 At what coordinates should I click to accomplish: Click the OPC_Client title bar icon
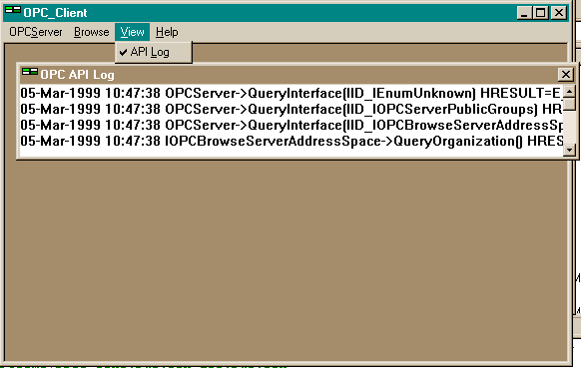pos(13,10)
